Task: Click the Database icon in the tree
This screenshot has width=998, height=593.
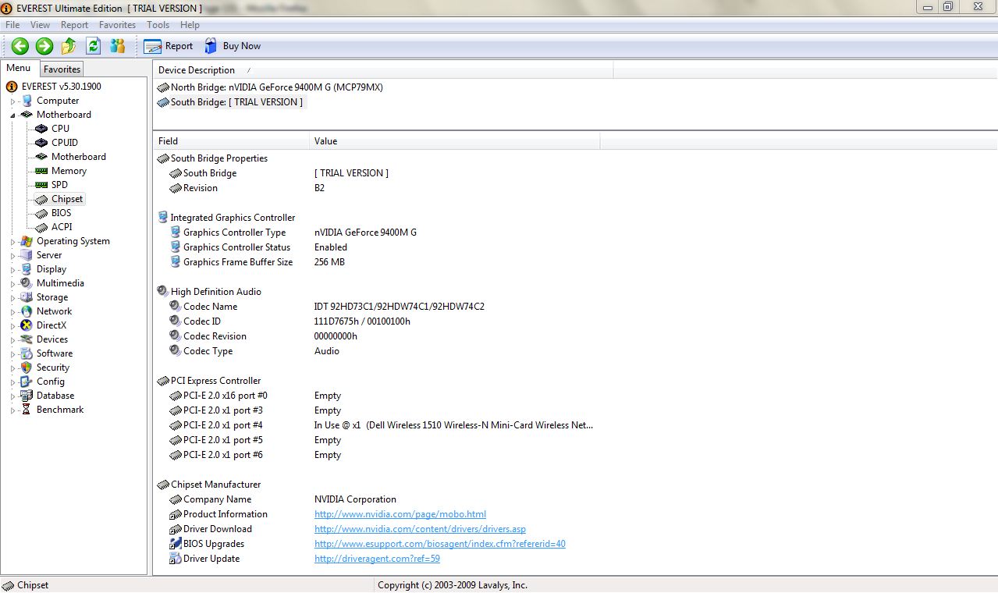Action: point(27,396)
